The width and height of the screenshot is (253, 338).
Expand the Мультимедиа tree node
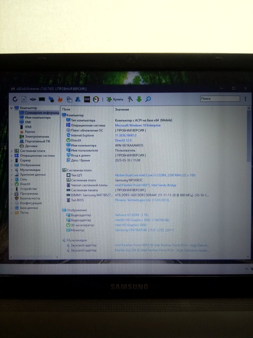12,170
